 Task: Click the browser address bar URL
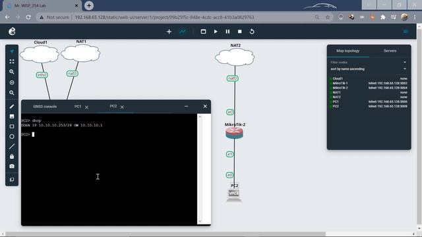tap(164, 17)
